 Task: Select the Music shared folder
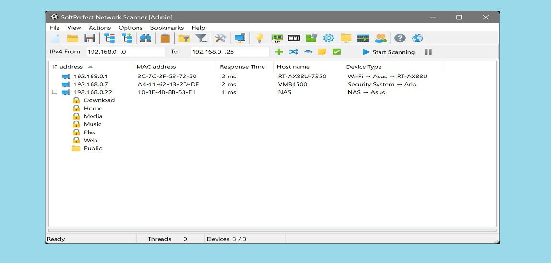click(x=87, y=124)
